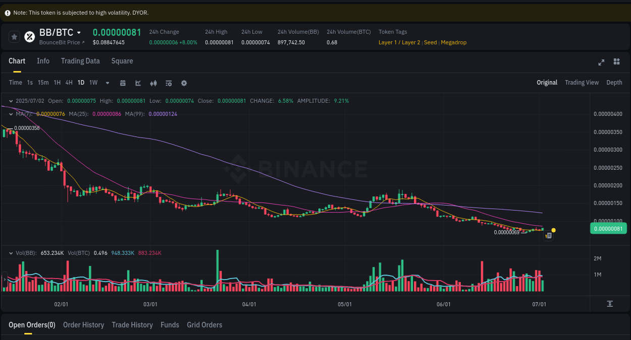Expand chart to fullscreen with arrows icon

click(601, 62)
